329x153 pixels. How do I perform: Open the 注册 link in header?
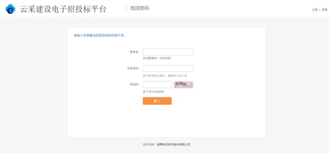[315, 10]
